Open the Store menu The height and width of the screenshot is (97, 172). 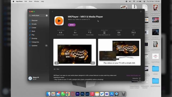30,1
